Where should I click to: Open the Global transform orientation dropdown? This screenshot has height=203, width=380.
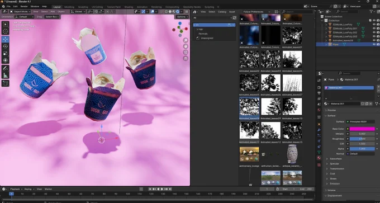click(78, 11)
